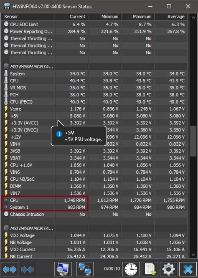Click the 1.248 V maximum Vcore value
This screenshot has height=278, width=198.
click(144, 109)
